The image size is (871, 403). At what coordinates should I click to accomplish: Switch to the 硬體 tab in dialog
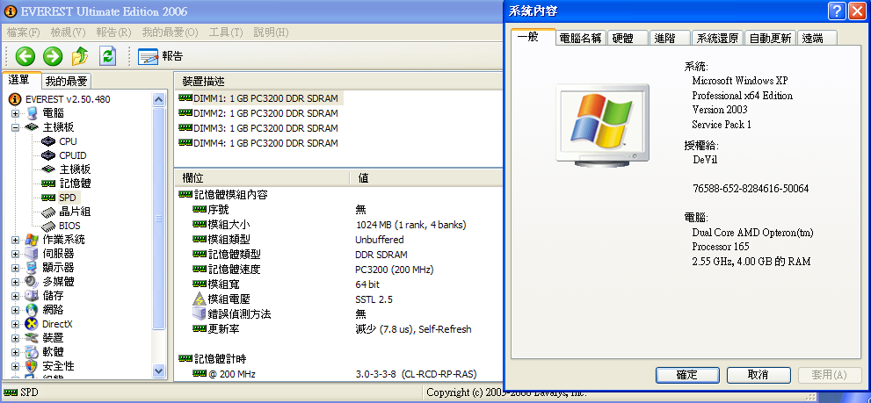click(x=622, y=38)
